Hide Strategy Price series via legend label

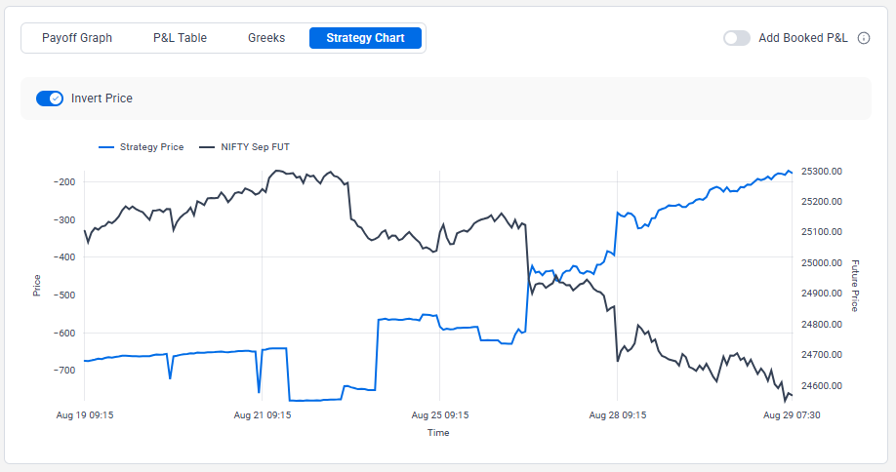(151, 147)
